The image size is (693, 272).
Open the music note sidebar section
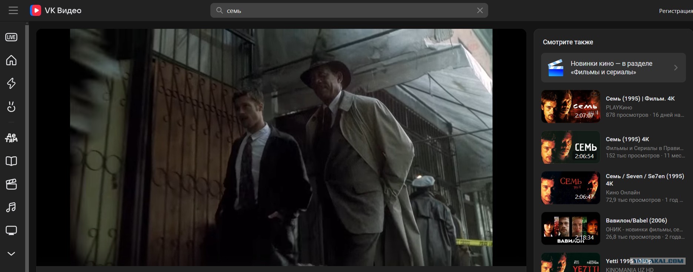click(x=11, y=207)
